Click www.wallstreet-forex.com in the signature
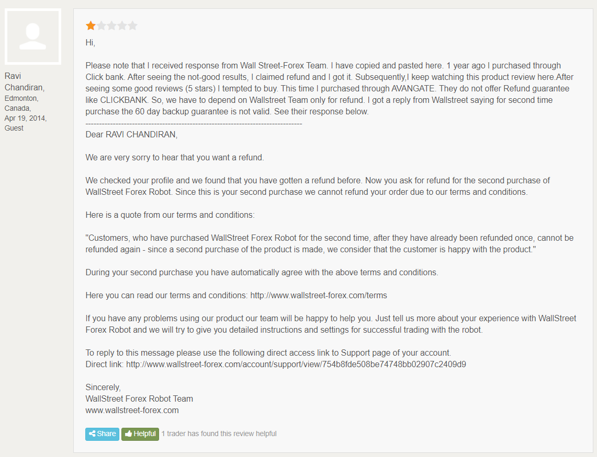597x457 pixels. 132,410
